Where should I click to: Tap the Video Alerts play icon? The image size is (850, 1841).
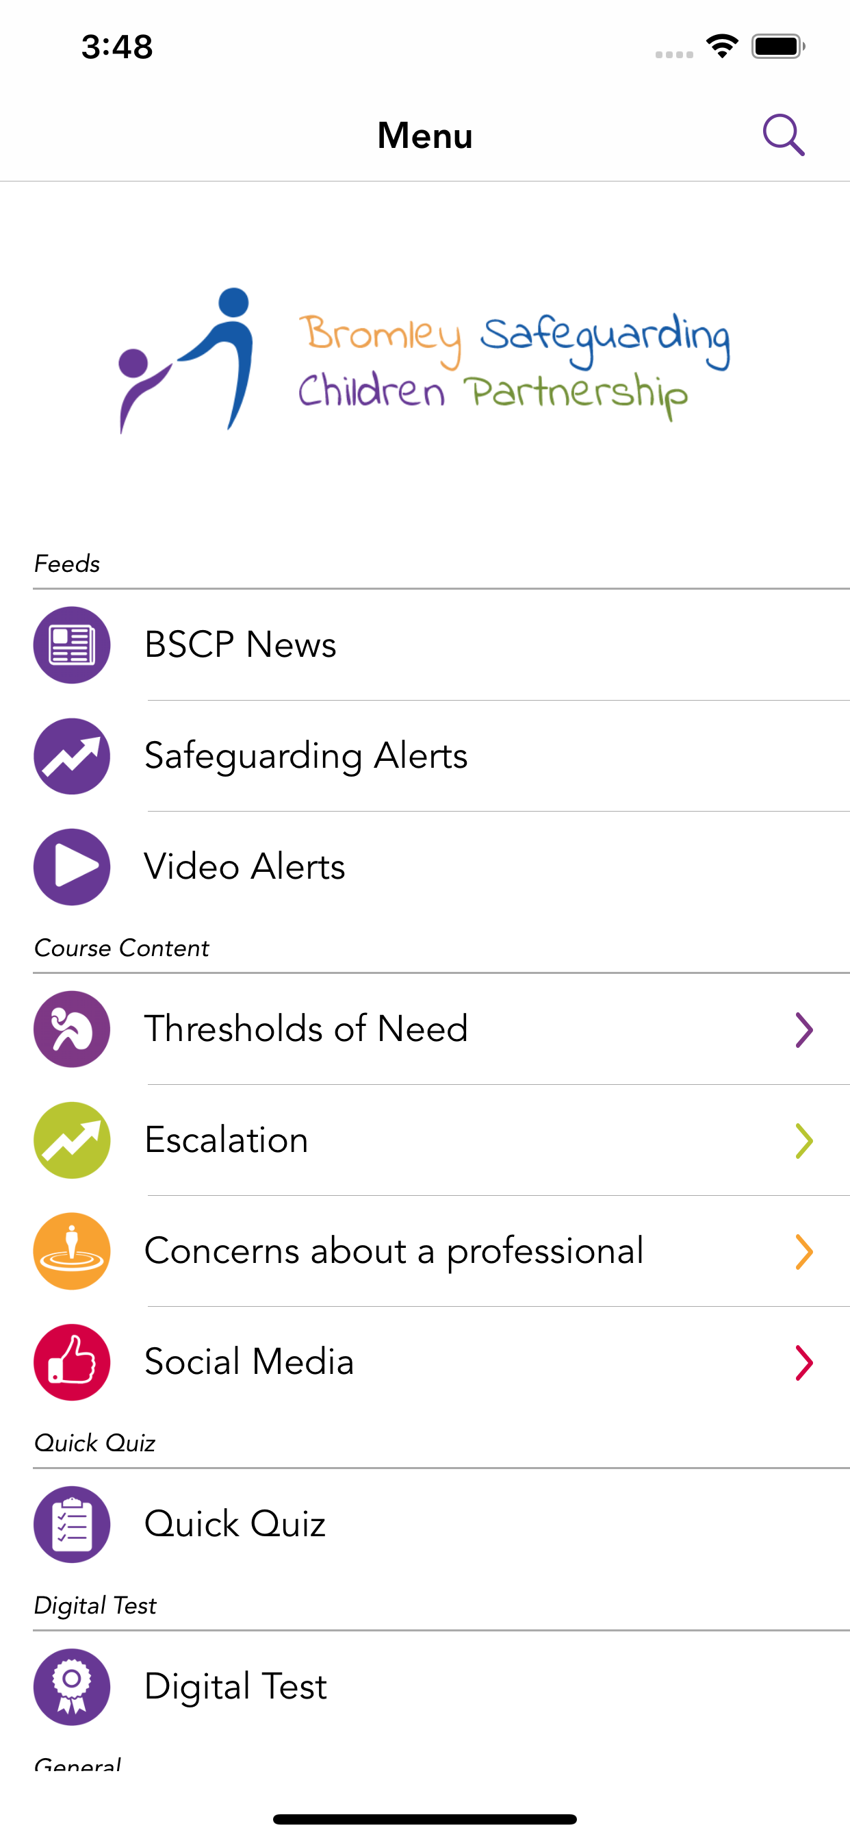(72, 867)
